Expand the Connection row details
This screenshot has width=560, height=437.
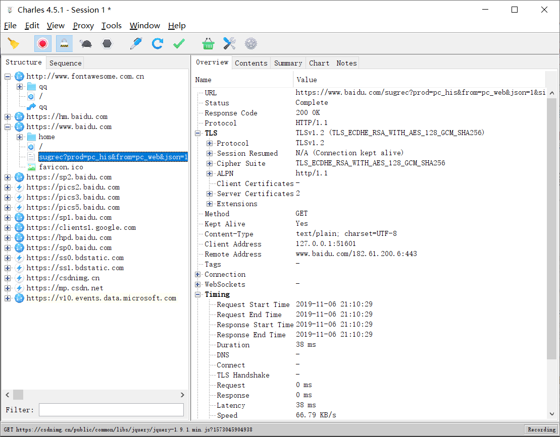197,274
